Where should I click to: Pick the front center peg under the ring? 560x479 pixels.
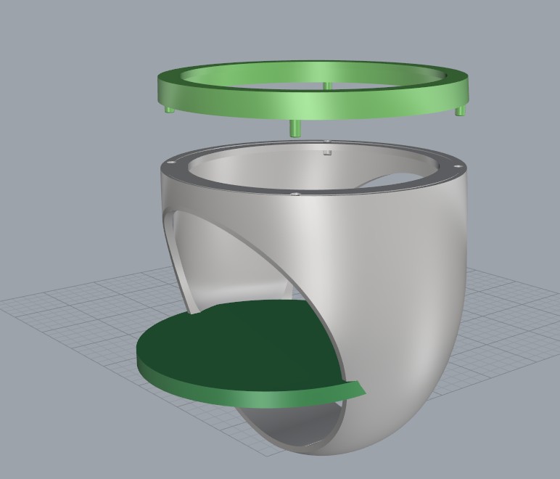[x=295, y=129]
